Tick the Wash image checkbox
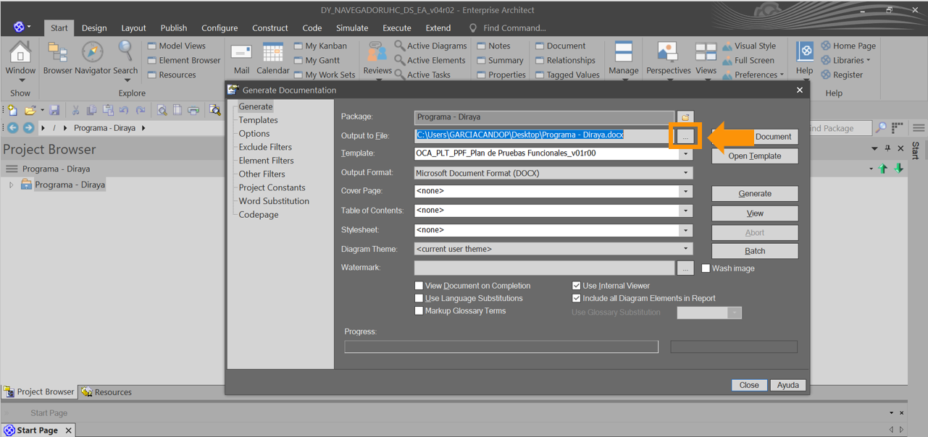This screenshot has height=437, width=928. pyautogui.click(x=706, y=268)
